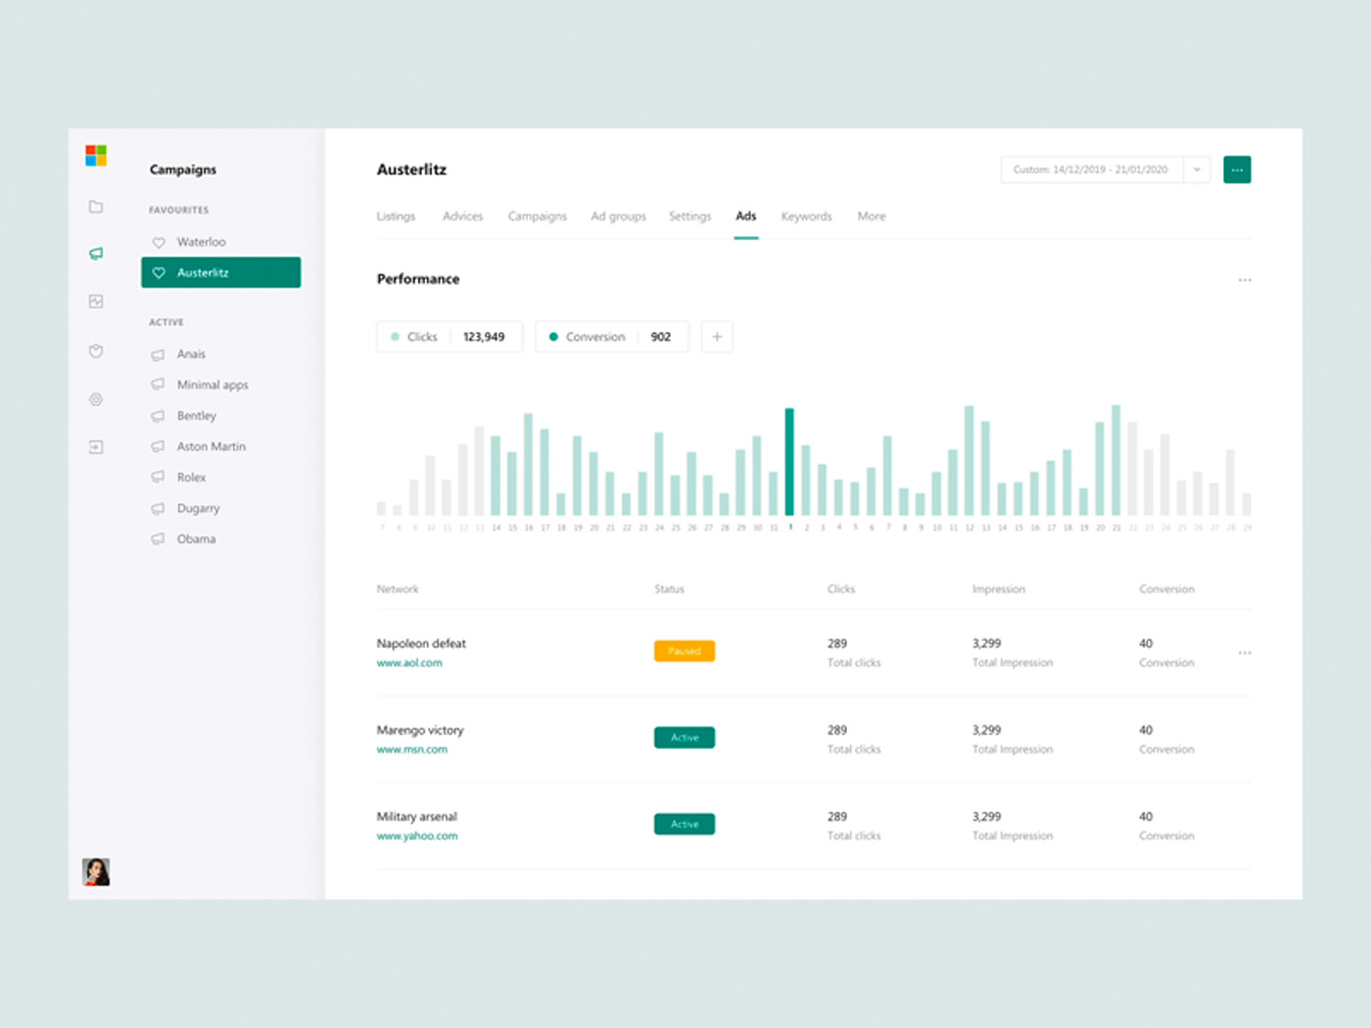Open Performance section ellipsis menu
Viewport: 1371px width, 1028px height.
pos(1245,280)
